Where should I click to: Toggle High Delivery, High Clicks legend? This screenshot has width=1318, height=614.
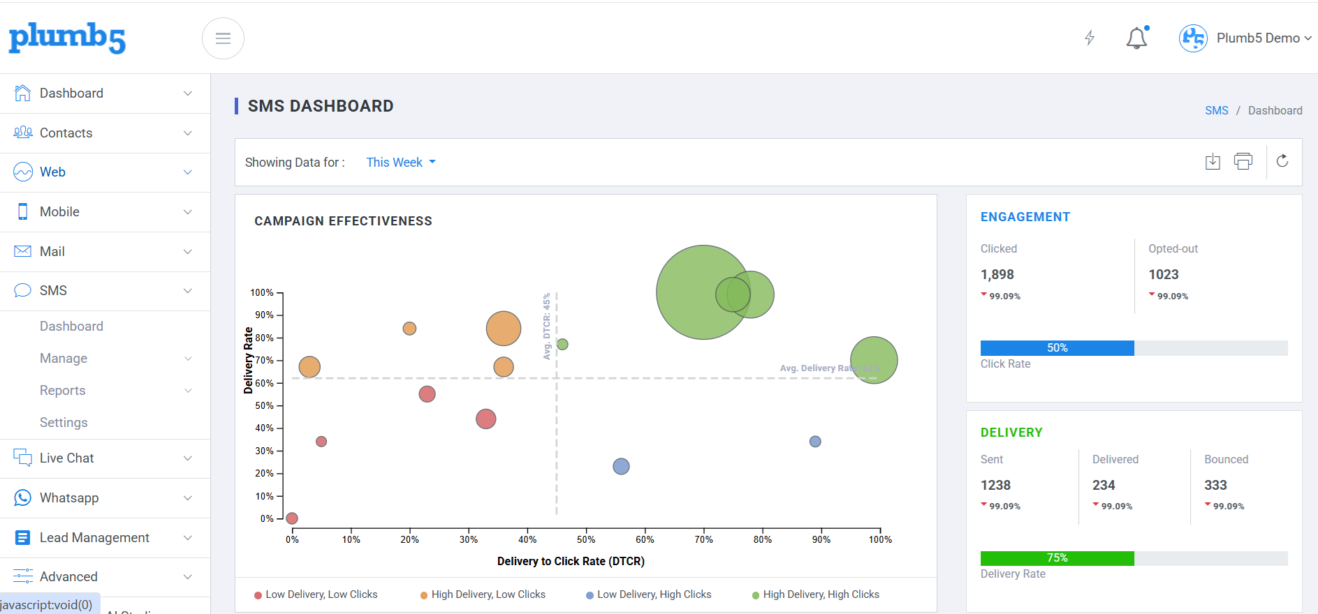pyautogui.click(x=815, y=594)
